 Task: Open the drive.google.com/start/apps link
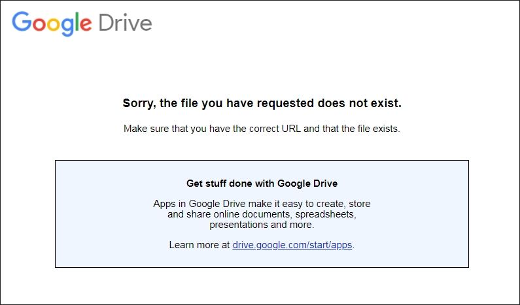pyautogui.click(x=292, y=245)
